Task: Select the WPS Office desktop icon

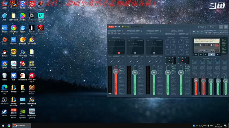Action: click(x=13, y=41)
